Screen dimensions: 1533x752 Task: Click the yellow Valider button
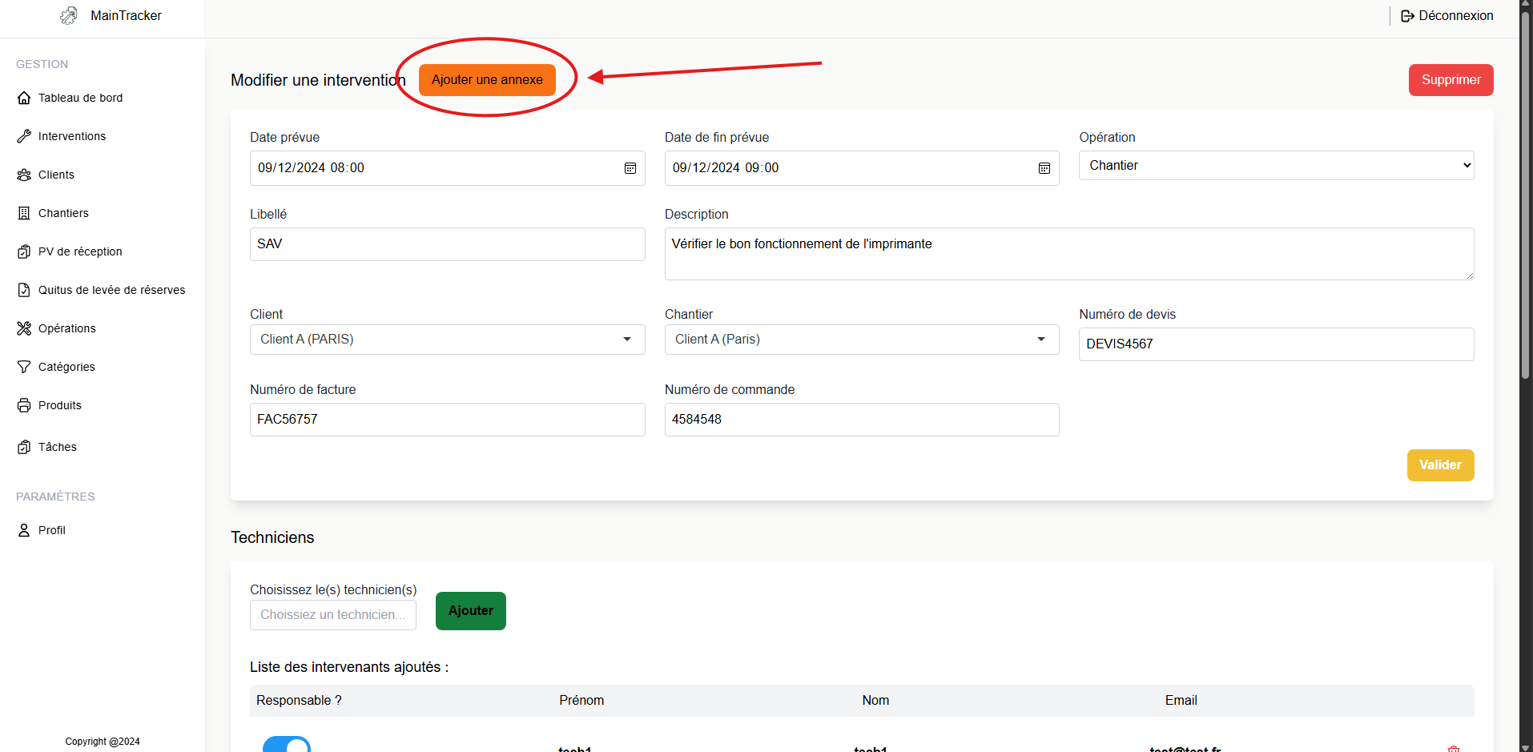(x=1440, y=465)
